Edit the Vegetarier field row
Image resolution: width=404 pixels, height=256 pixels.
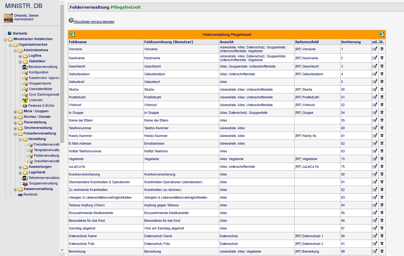375,159
